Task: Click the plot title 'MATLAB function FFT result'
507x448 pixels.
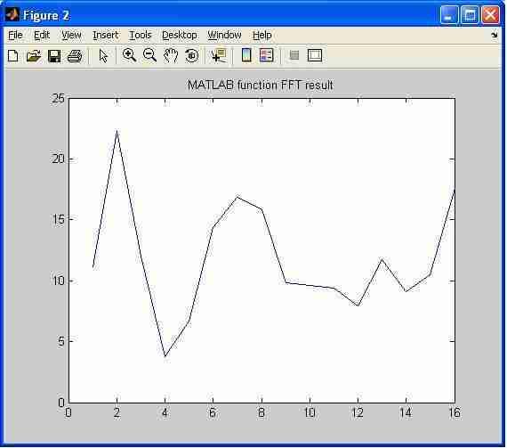Action: click(261, 86)
